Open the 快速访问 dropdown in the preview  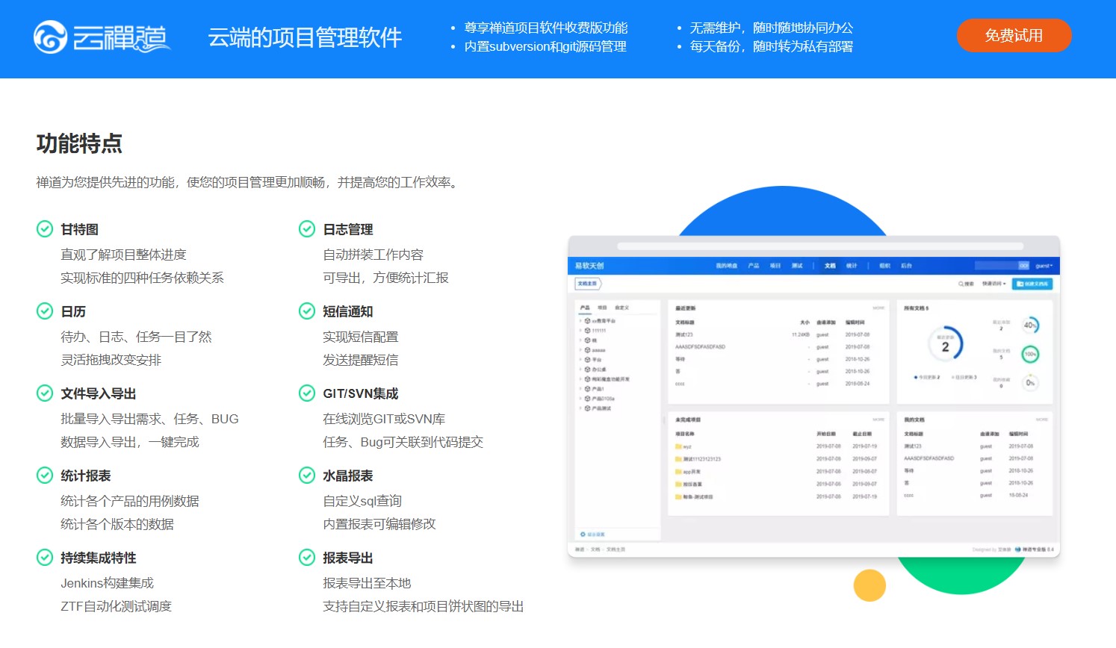point(993,284)
